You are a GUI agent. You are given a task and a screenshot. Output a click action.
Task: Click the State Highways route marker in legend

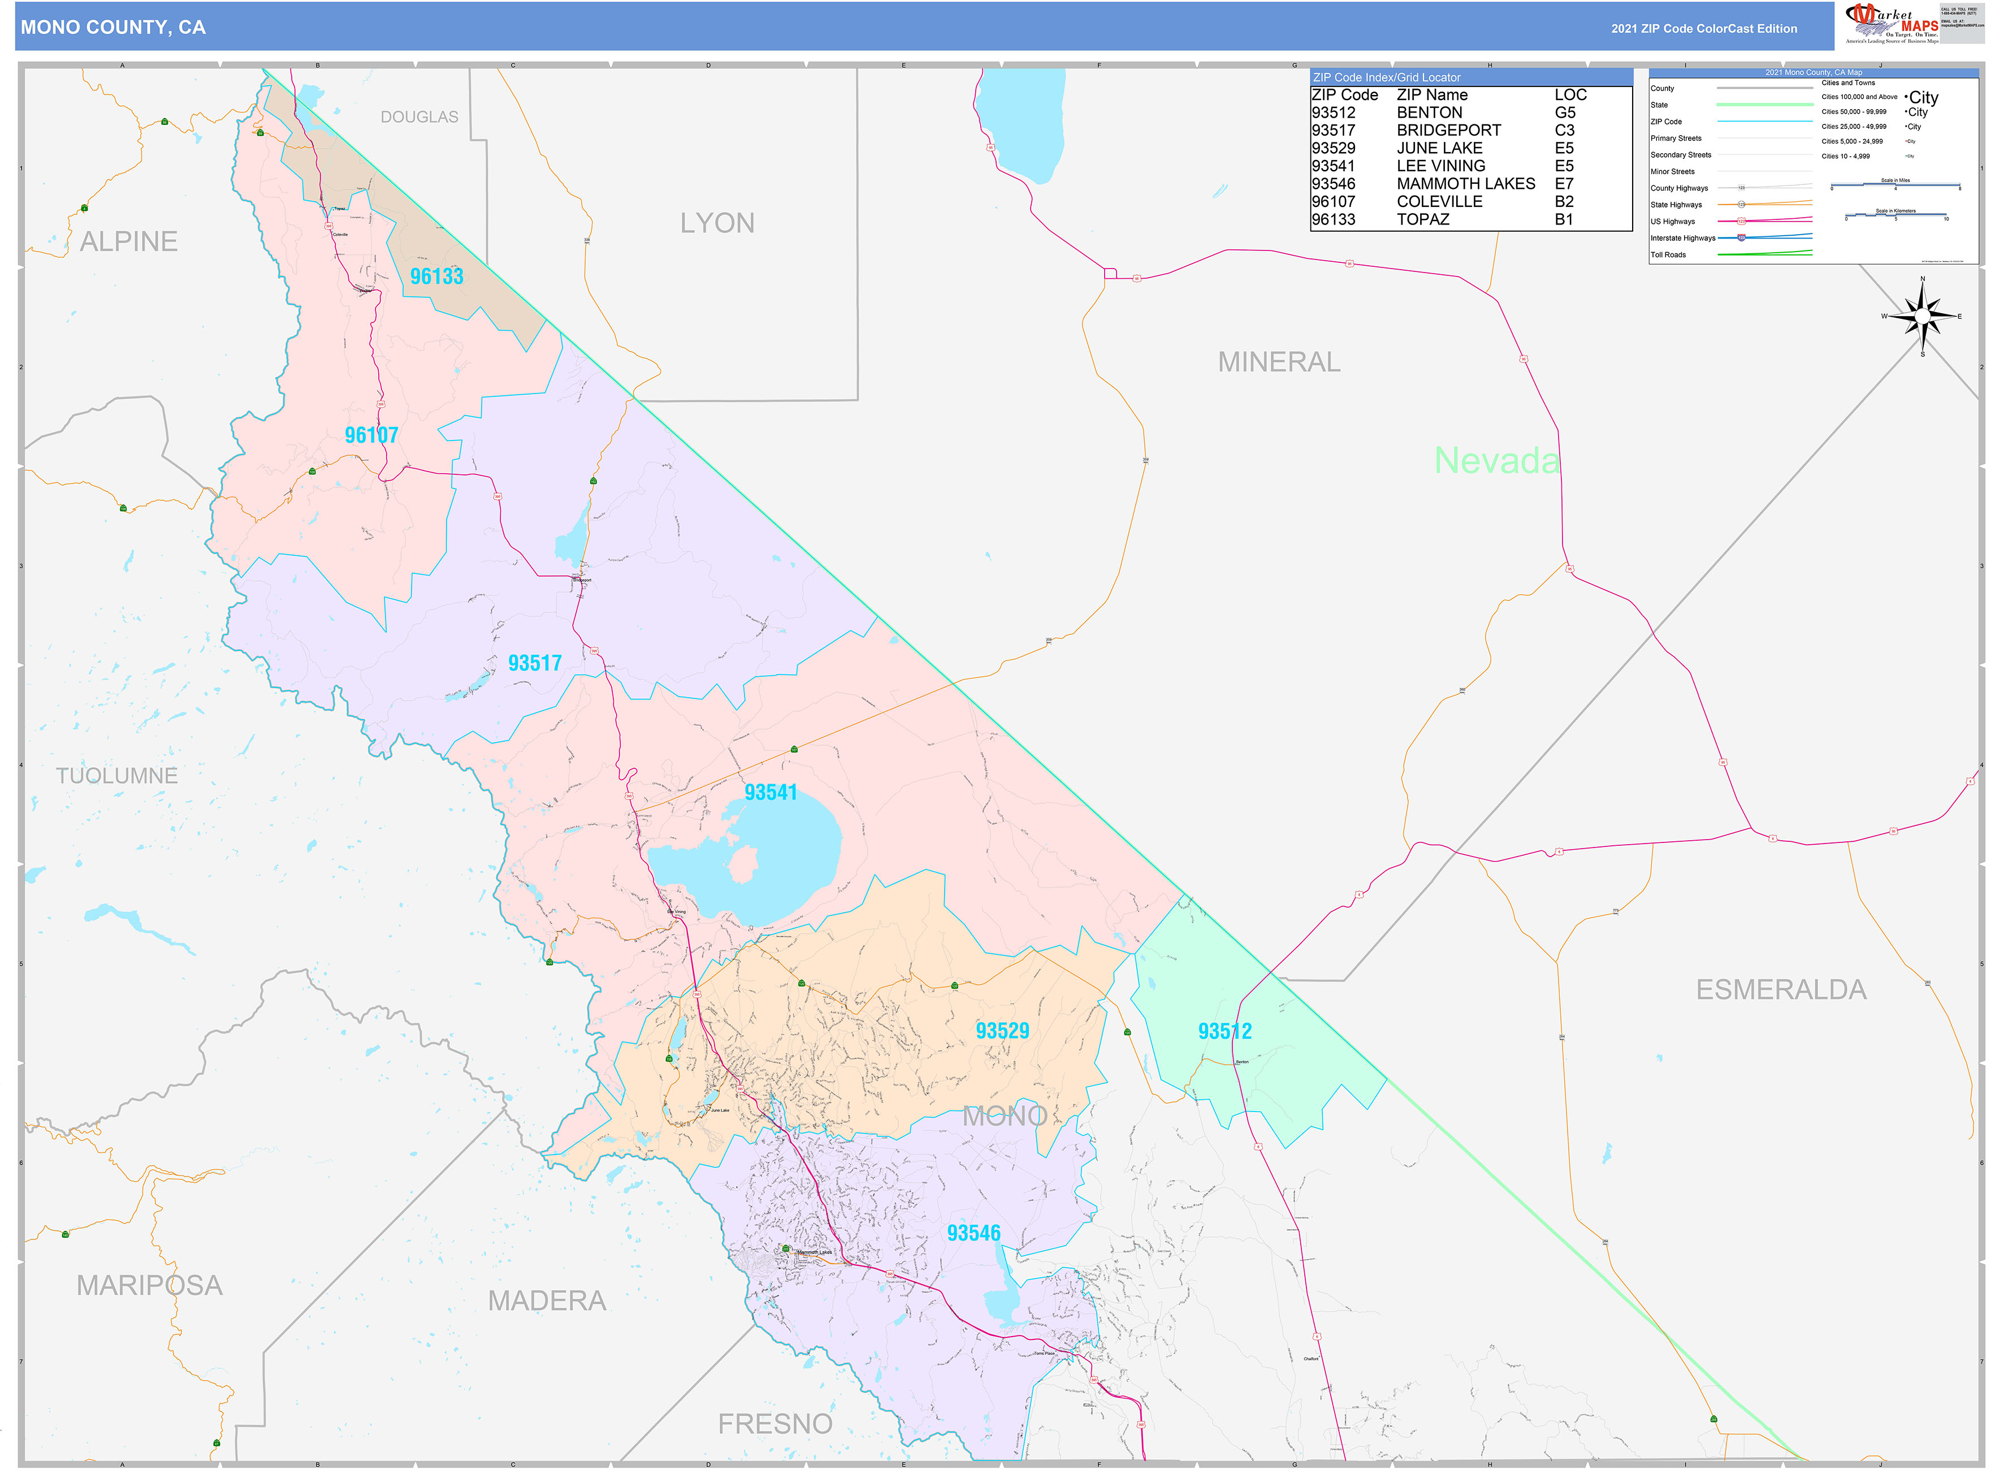click(1742, 205)
